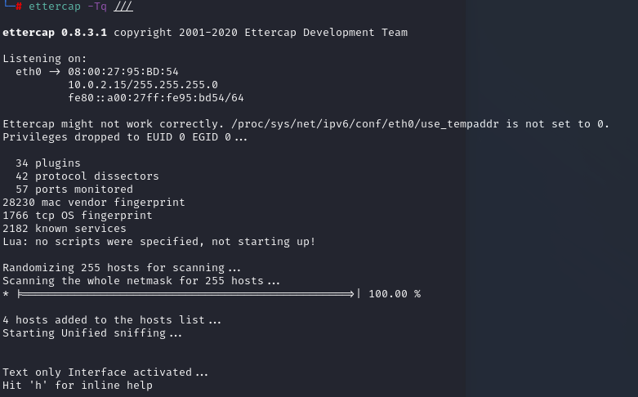The image size is (638, 397).
Task: Click the bold ettercap 0.8.3.1 version text
Action: click(x=55, y=33)
